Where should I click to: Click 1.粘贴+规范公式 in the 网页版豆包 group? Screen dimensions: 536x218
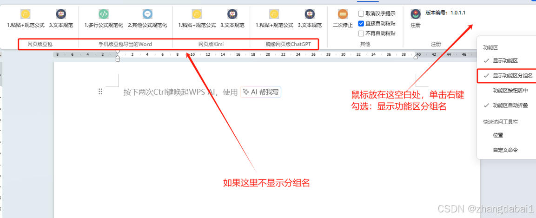tap(26, 19)
